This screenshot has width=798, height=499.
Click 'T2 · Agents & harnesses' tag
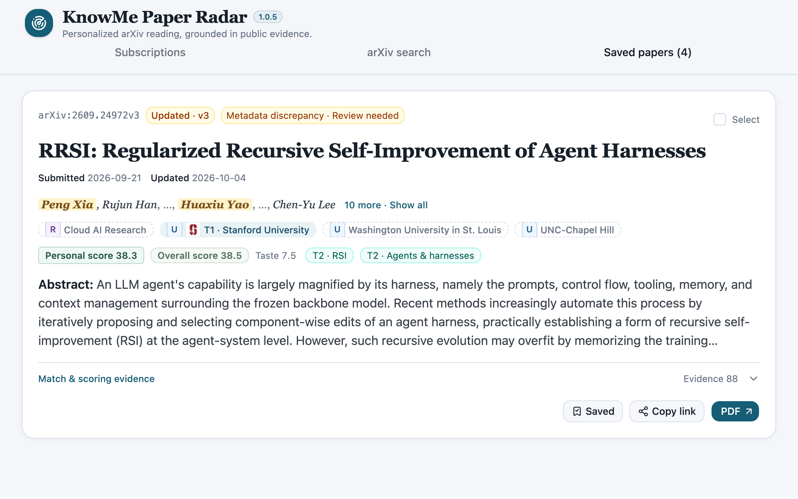(x=421, y=255)
